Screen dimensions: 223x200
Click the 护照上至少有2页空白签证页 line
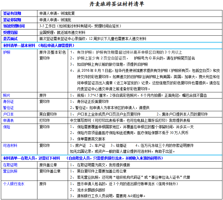(x=132, y=58)
